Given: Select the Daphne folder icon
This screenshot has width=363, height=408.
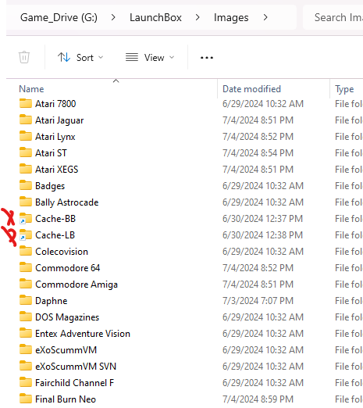Looking at the screenshot, I should point(26,300).
